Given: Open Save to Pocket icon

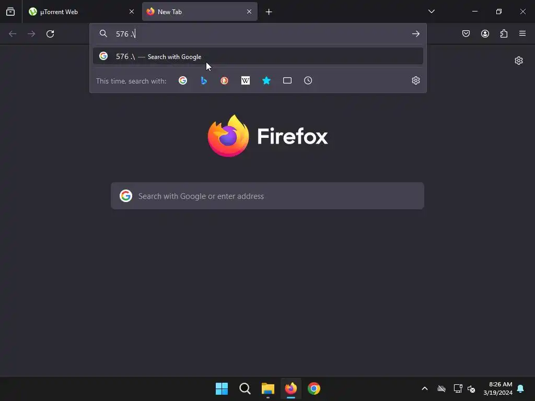Looking at the screenshot, I should (466, 33).
